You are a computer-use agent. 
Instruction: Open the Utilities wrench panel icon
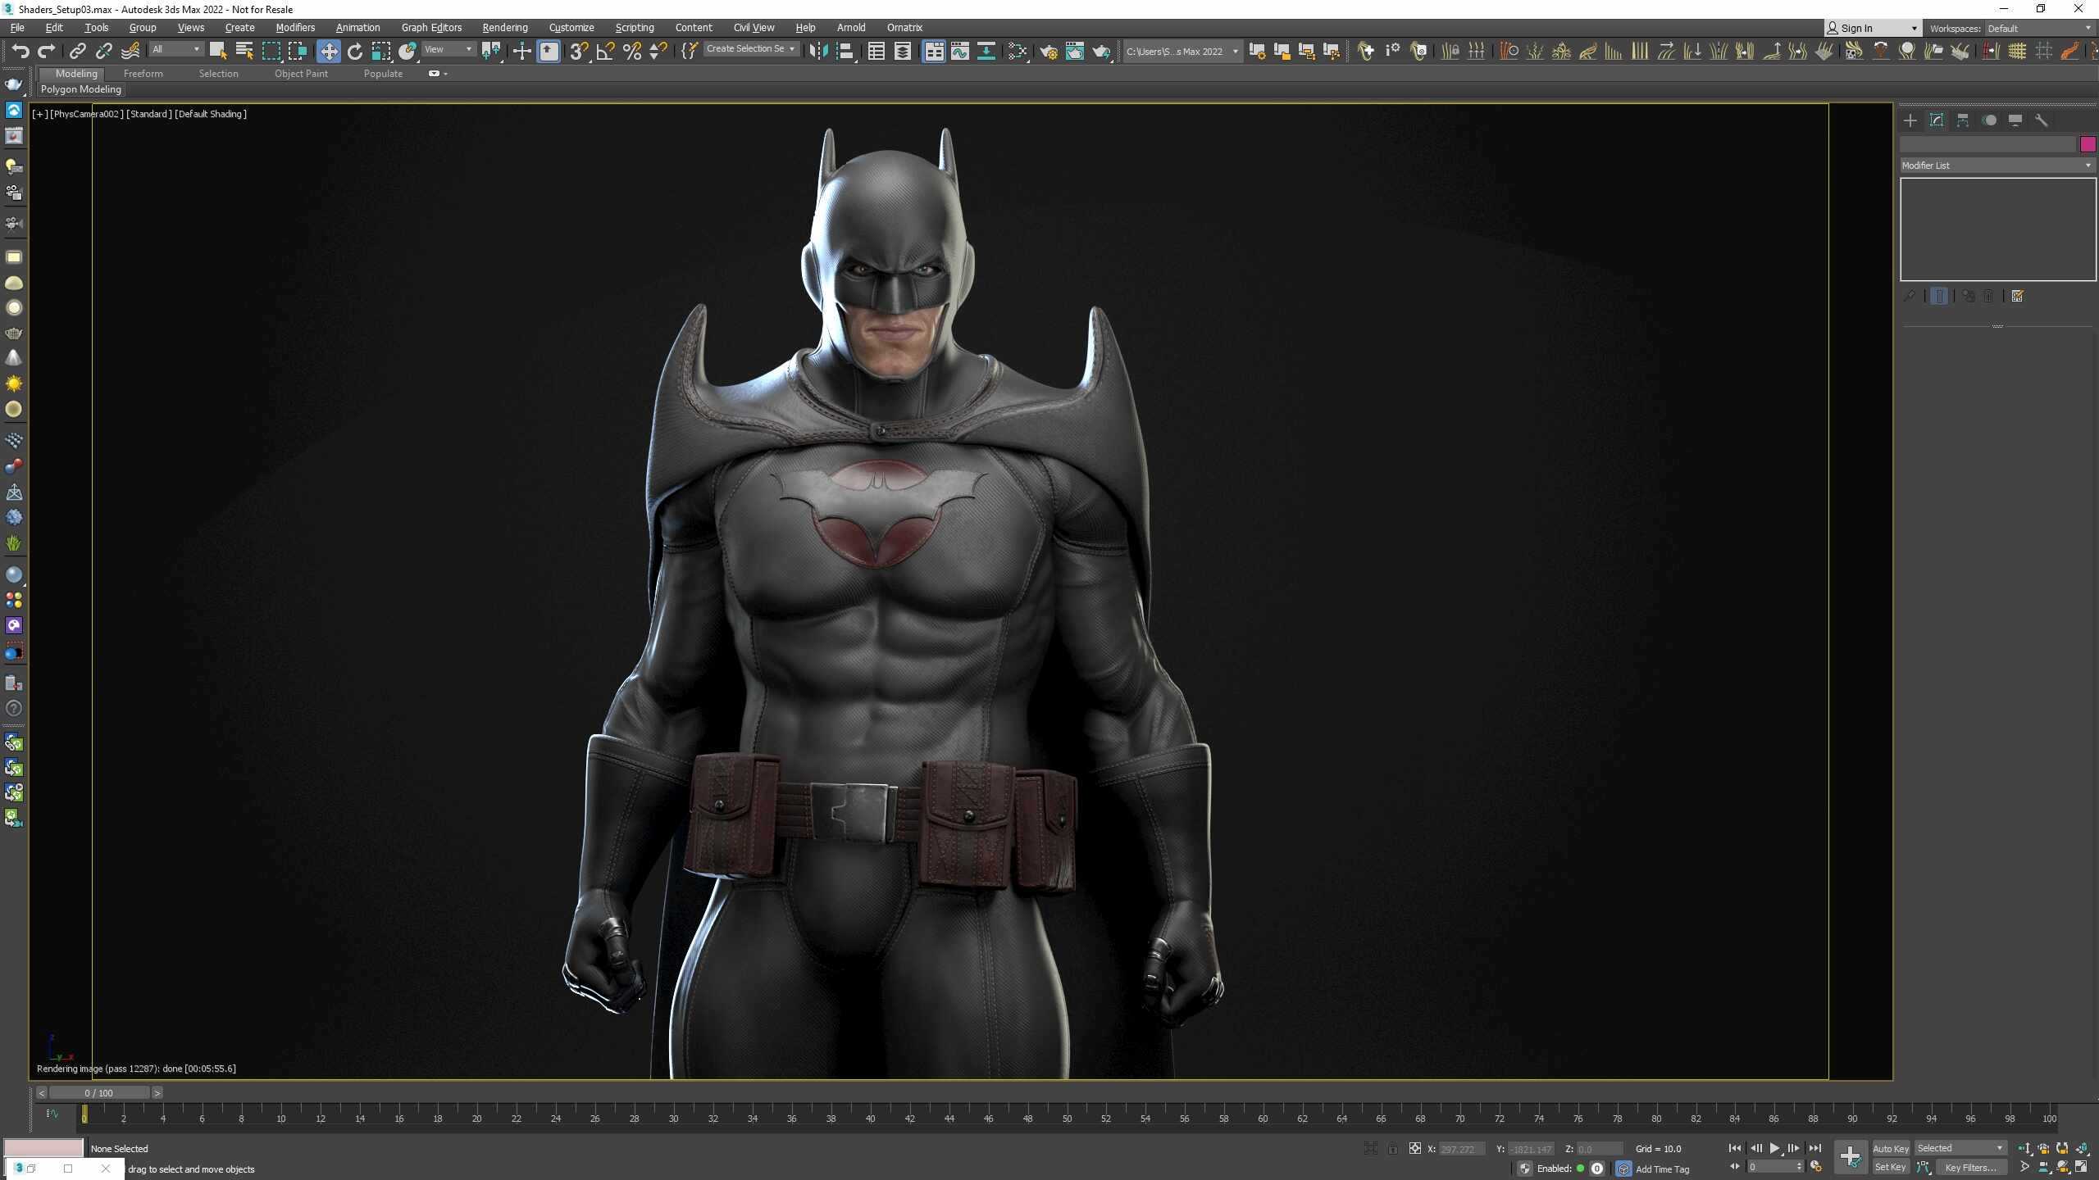[2042, 120]
